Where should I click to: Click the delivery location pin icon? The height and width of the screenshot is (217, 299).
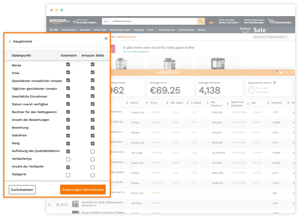[74, 22]
